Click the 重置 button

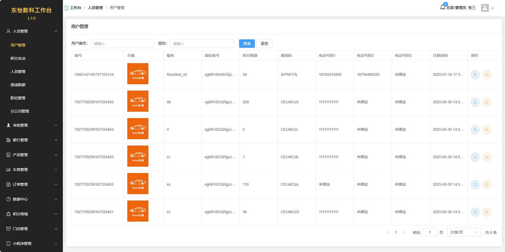264,44
